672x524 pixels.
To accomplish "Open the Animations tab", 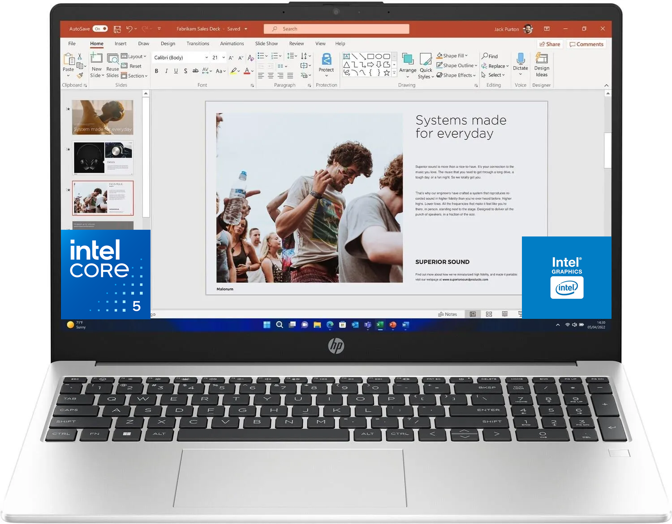I will (232, 43).
